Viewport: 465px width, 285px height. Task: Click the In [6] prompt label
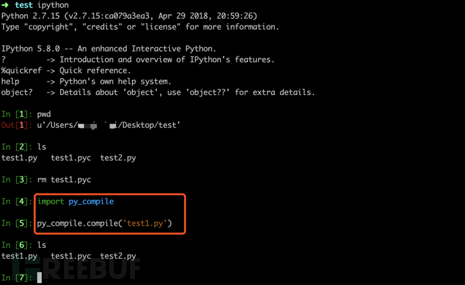click(16, 245)
